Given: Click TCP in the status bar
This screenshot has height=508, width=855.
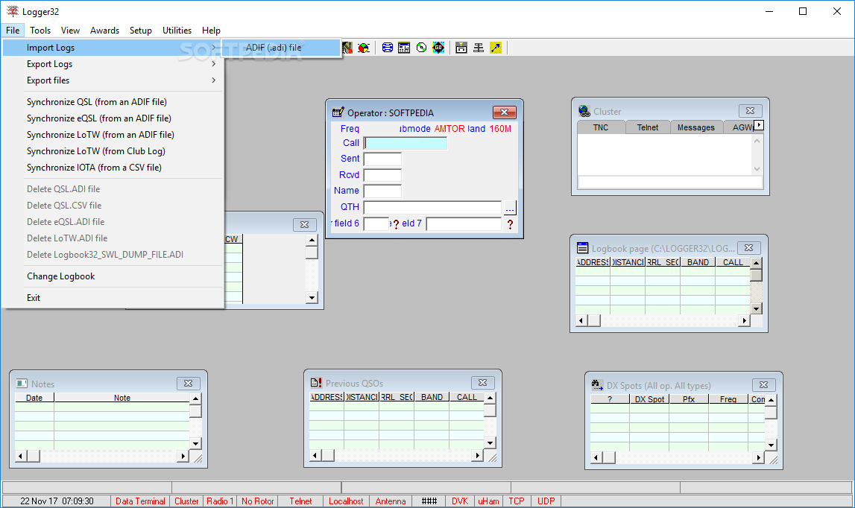Looking at the screenshot, I should (x=517, y=501).
